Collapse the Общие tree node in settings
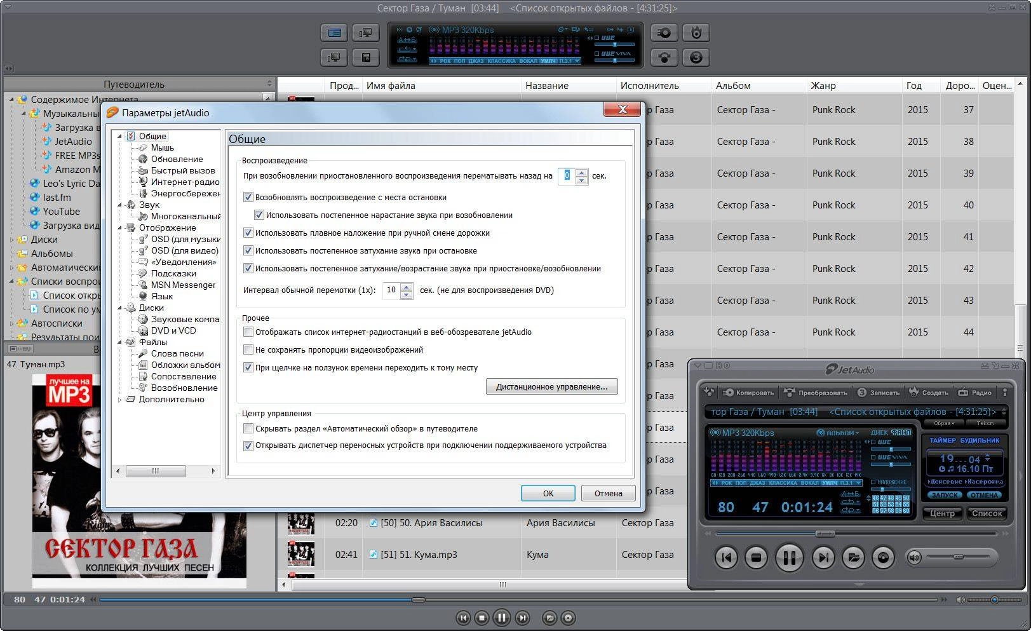 [119, 136]
